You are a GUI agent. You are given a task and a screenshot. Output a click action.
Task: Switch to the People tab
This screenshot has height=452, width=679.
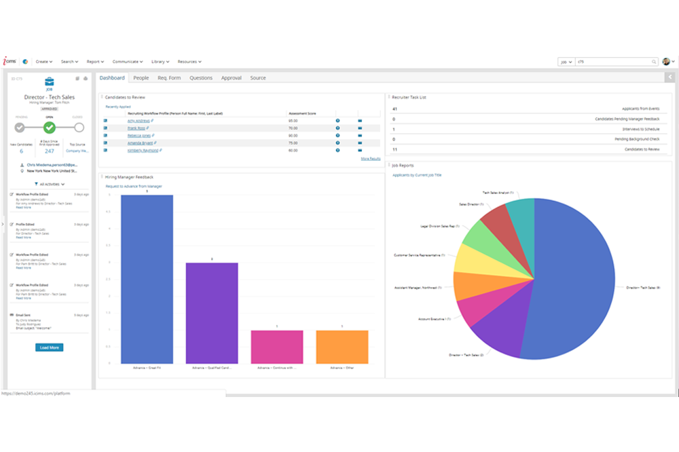[141, 78]
